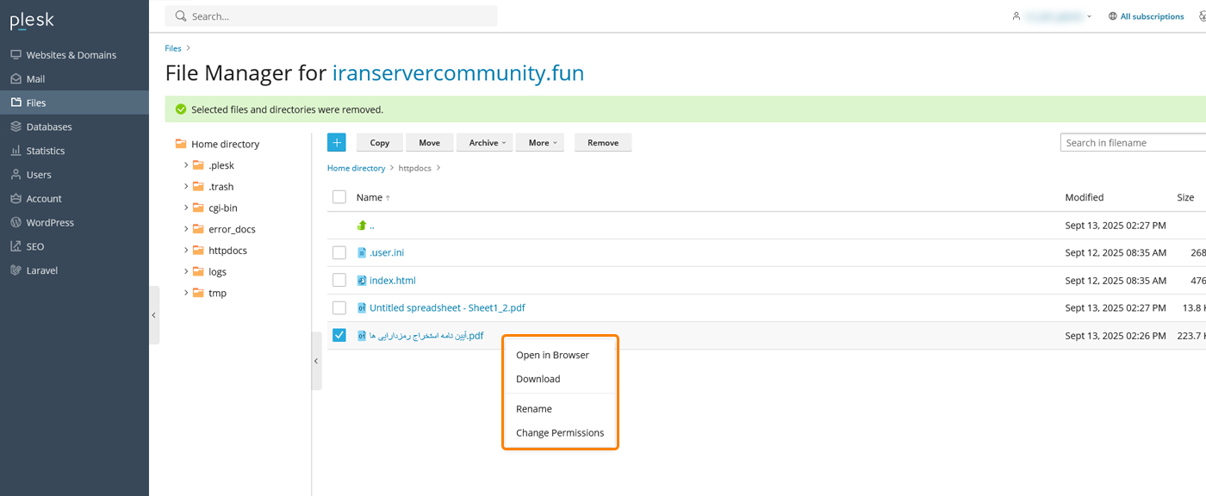Select Change Permissions in context menu
The height and width of the screenshot is (496, 1206).
click(x=559, y=433)
